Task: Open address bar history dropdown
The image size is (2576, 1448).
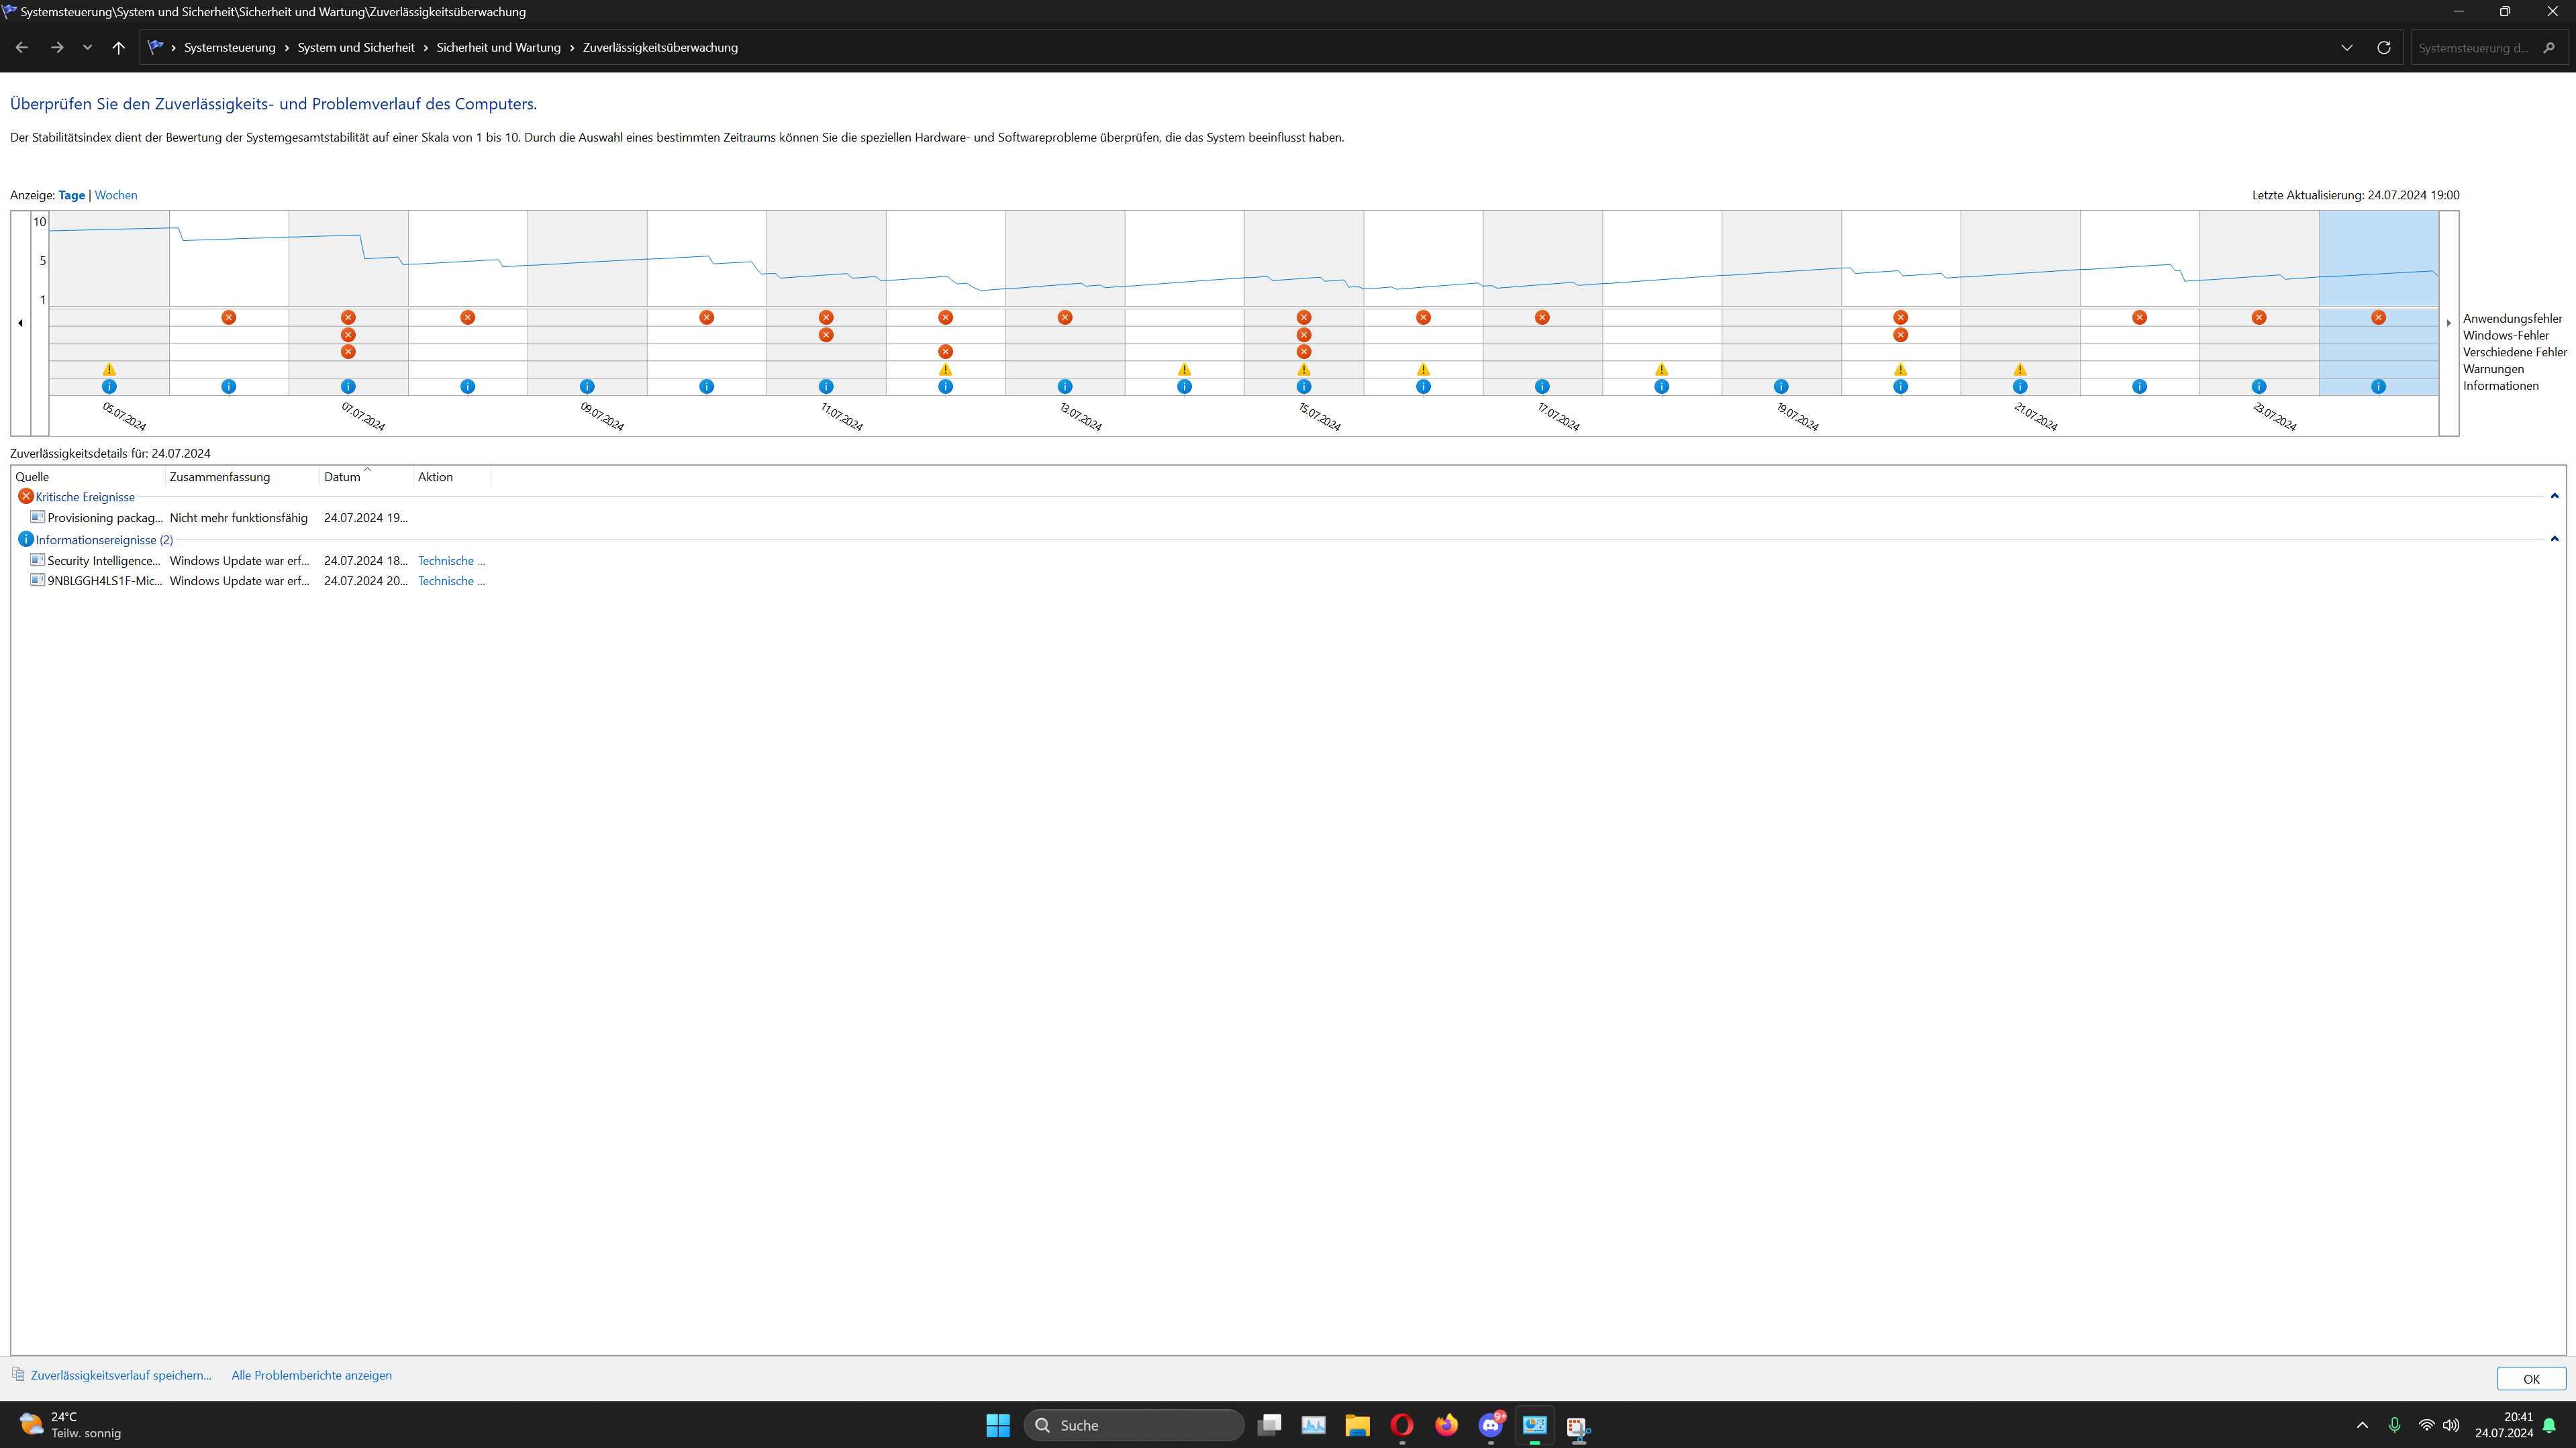Action: click(2347, 47)
